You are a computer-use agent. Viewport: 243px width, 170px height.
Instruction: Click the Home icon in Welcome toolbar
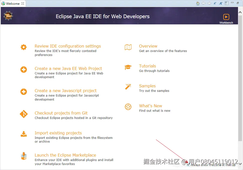tap(198, 3)
